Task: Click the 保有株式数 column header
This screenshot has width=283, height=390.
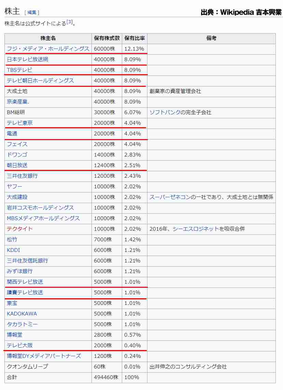Action: [x=107, y=38]
